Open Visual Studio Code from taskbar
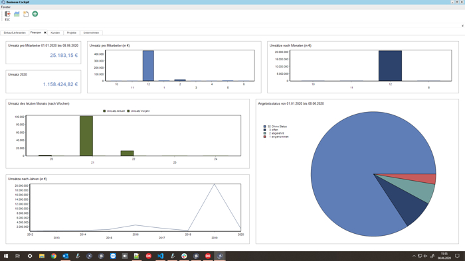 pos(161,256)
